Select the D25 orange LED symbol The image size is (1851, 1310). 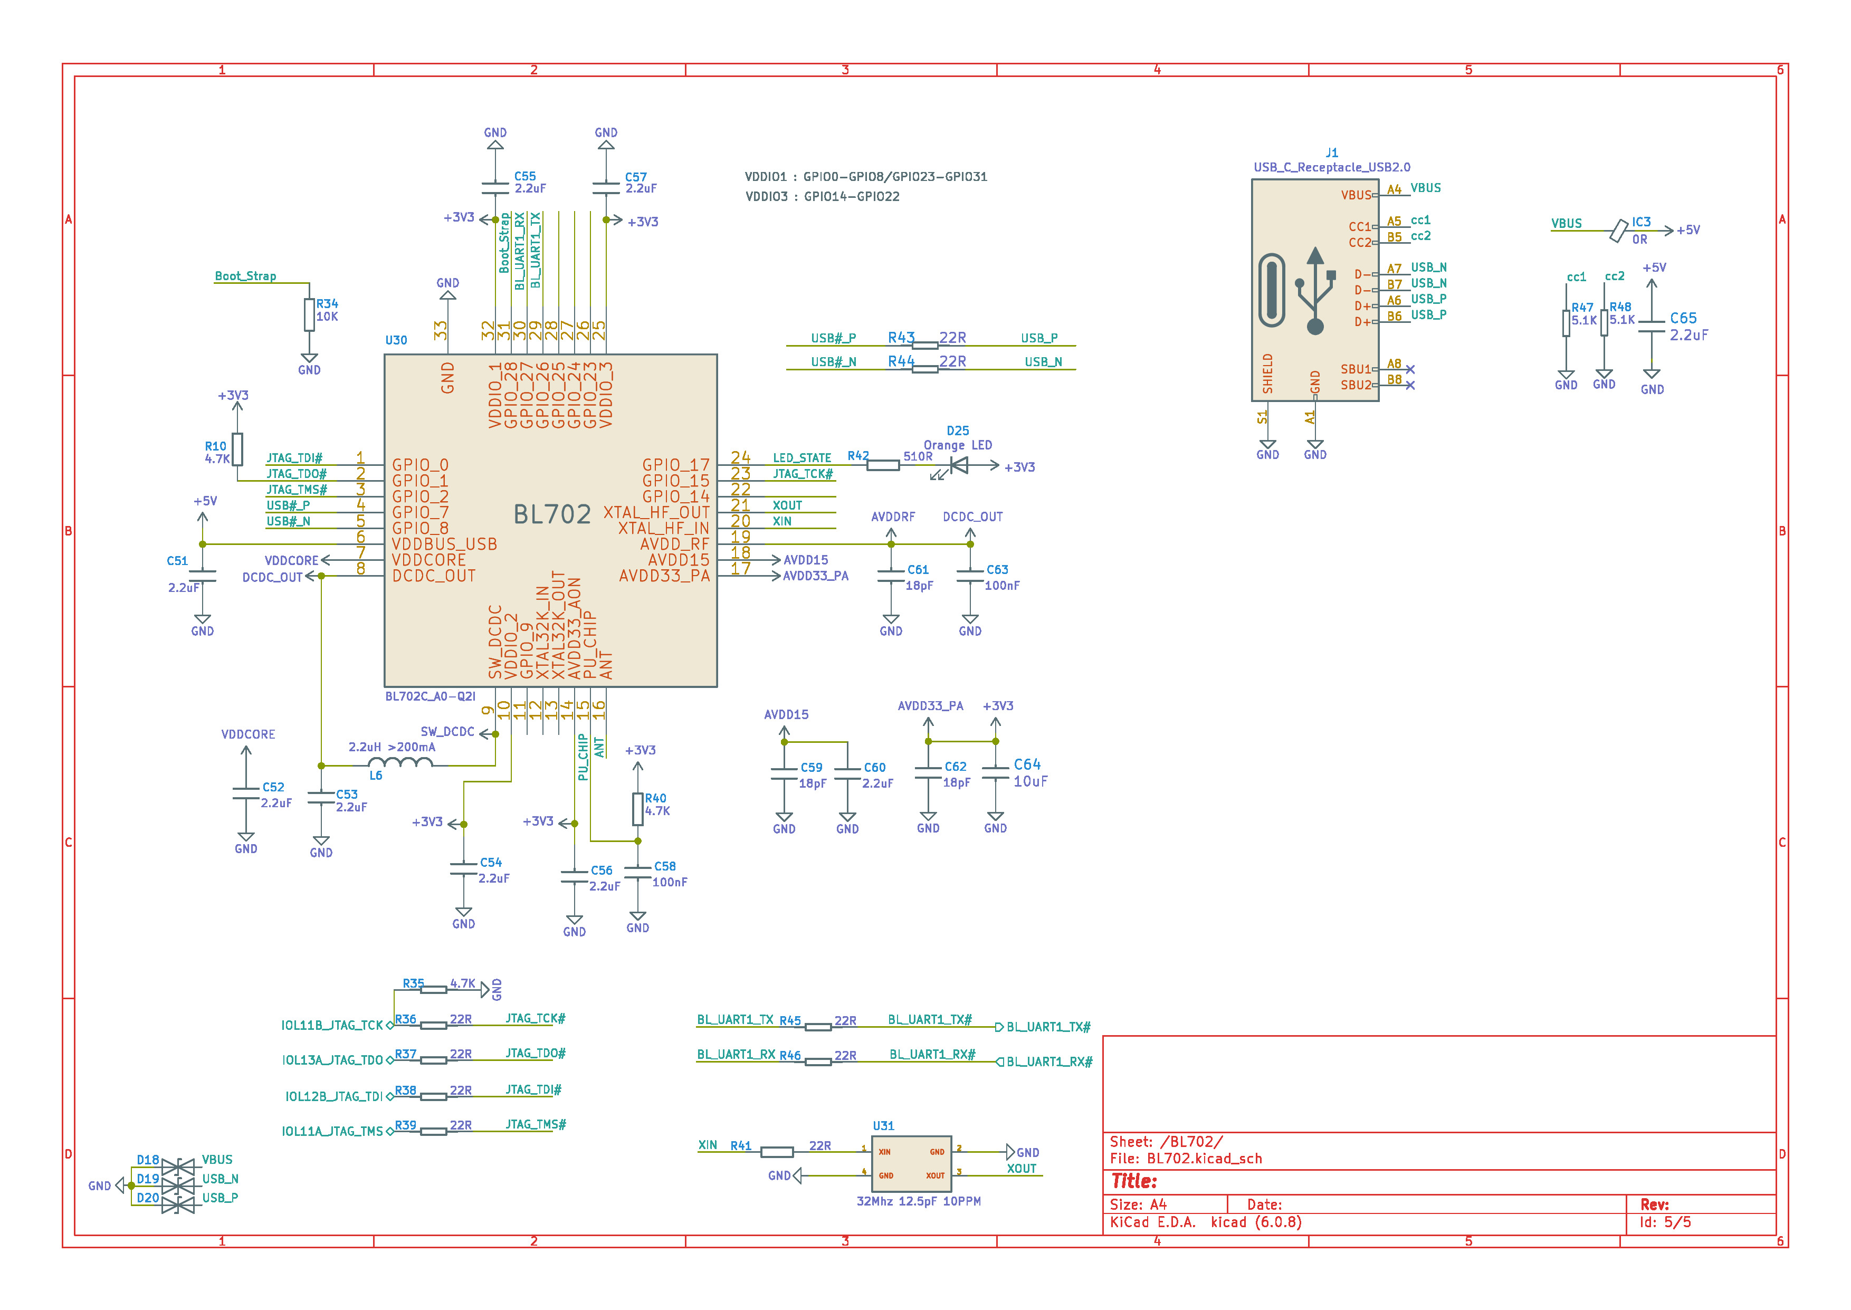point(959,465)
